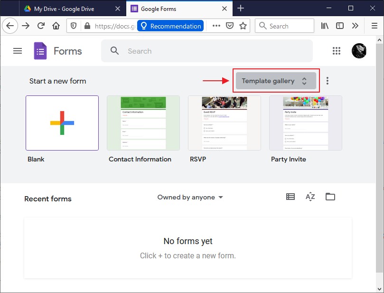Create a Blank form thumbnail
This screenshot has width=384, height=293.
pos(62,123)
